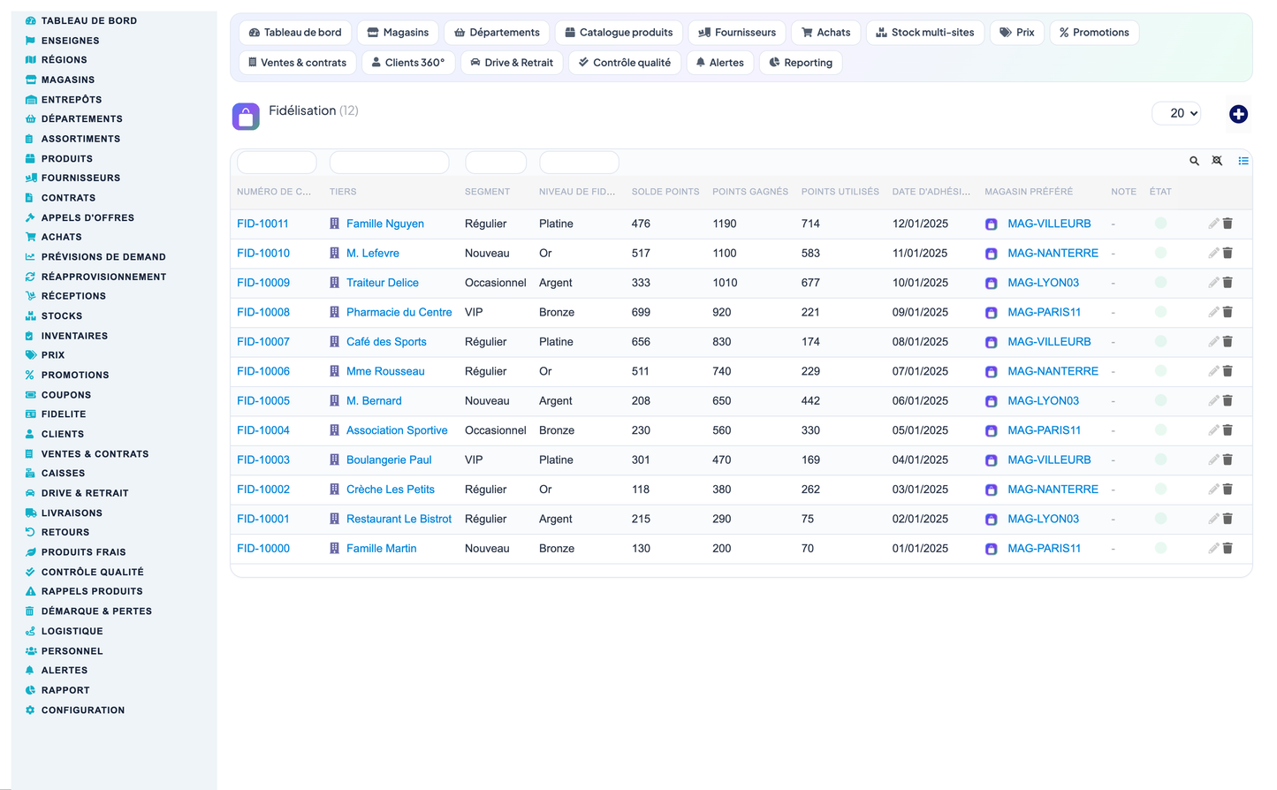Delete the FID-10006 row with trash icon
This screenshot has width=1277, height=790.
(1228, 371)
